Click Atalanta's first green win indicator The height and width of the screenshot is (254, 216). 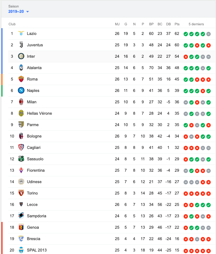[186, 68]
